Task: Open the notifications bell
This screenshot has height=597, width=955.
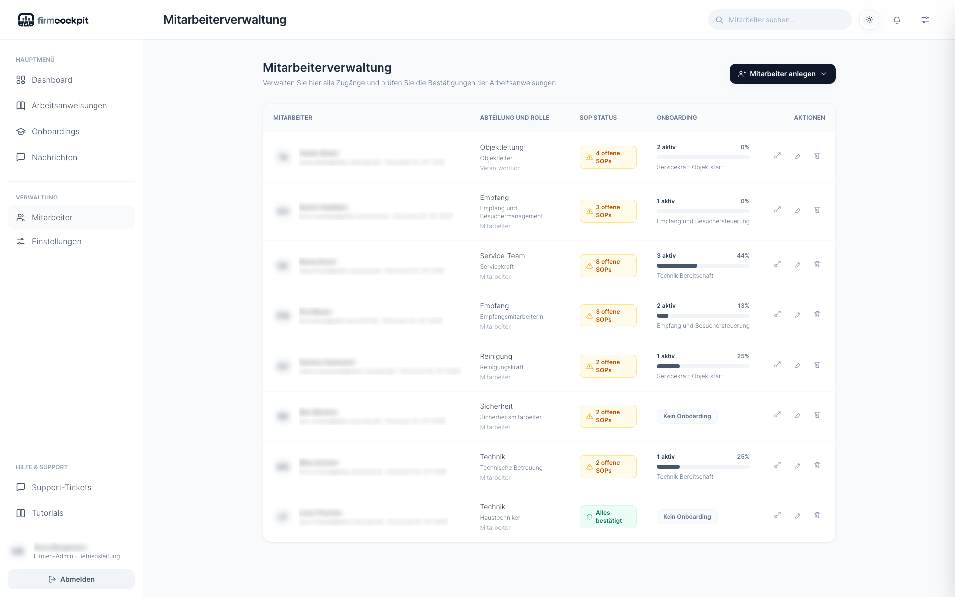Action: point(897,20)
